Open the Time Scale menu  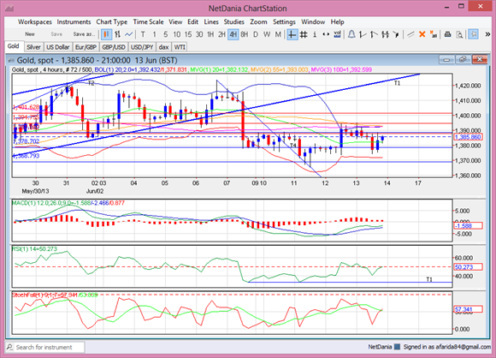148,22
